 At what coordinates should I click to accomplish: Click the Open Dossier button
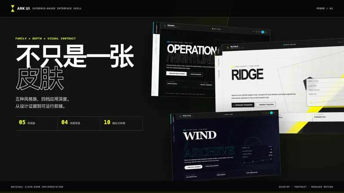195,74
